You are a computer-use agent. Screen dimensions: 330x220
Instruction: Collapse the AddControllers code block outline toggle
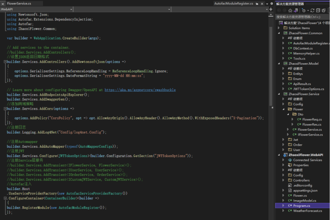pos(5,62)
